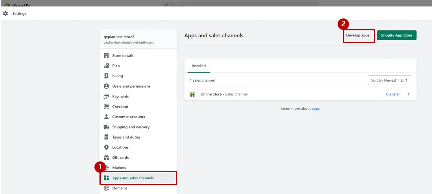Select the Billing dollar icon
Screen dimensions: 432x194
(x=106, y=76)
